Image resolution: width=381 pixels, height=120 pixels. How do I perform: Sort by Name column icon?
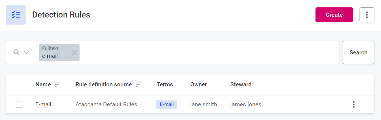click(x=58, y=85)
